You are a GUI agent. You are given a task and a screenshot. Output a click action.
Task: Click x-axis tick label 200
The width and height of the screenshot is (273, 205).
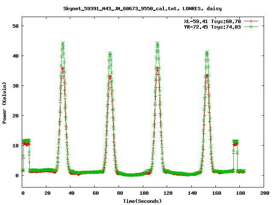265,193
